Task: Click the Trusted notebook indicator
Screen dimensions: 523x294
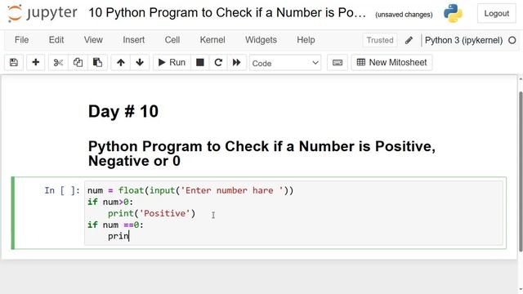Action: coord(380,40)
